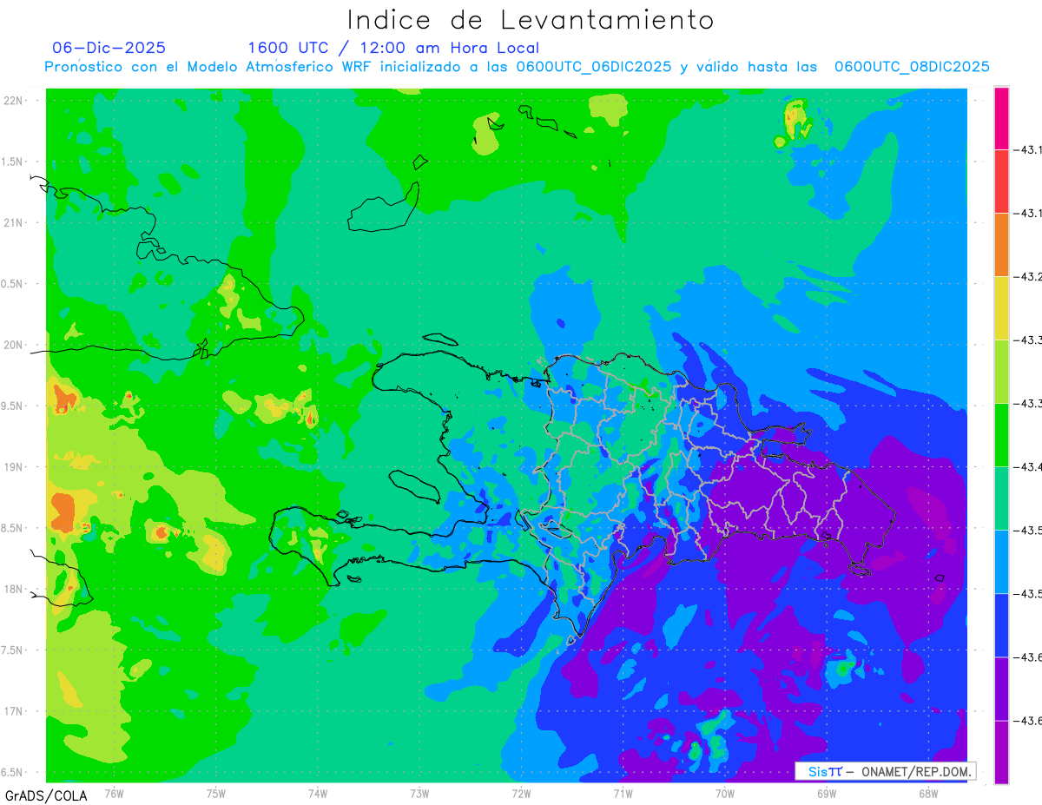1042x805 pixels.
Task: Click the '69W' longitude label
Action: click(x=826, y=794)
